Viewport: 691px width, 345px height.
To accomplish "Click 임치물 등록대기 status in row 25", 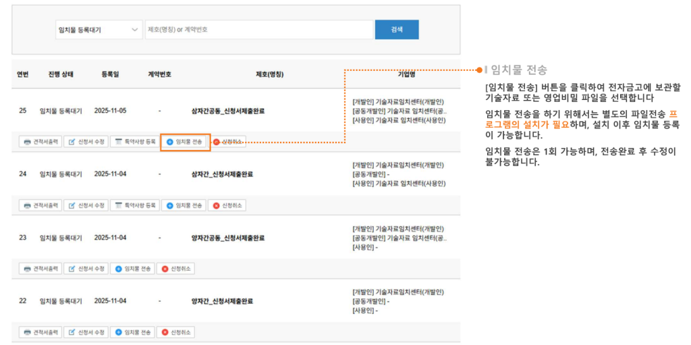I will (x=61, y=111).
